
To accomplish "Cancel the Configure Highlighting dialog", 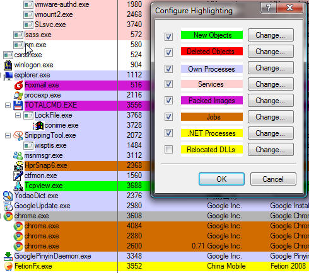I will click(273, 179).
